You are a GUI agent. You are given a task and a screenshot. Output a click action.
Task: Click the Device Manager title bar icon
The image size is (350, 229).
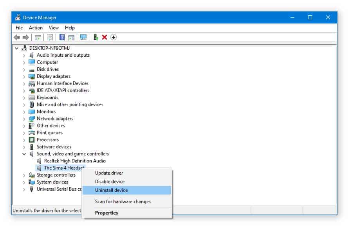coord(18,17)
